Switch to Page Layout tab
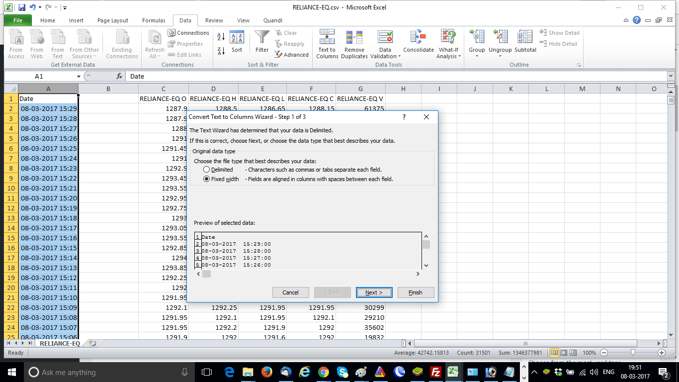Screen dimensions: 679x382 point(113,20)
